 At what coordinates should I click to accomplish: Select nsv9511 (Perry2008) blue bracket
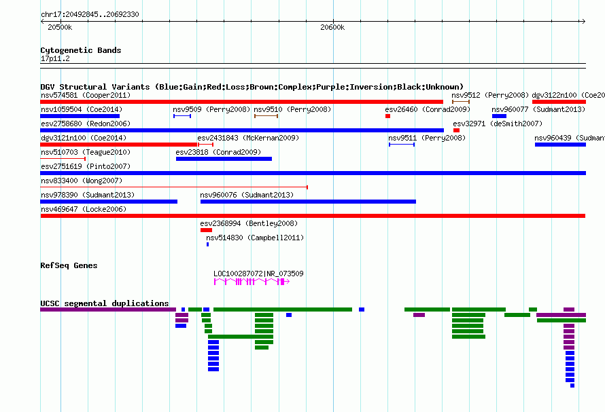click(x=402, y=145)
